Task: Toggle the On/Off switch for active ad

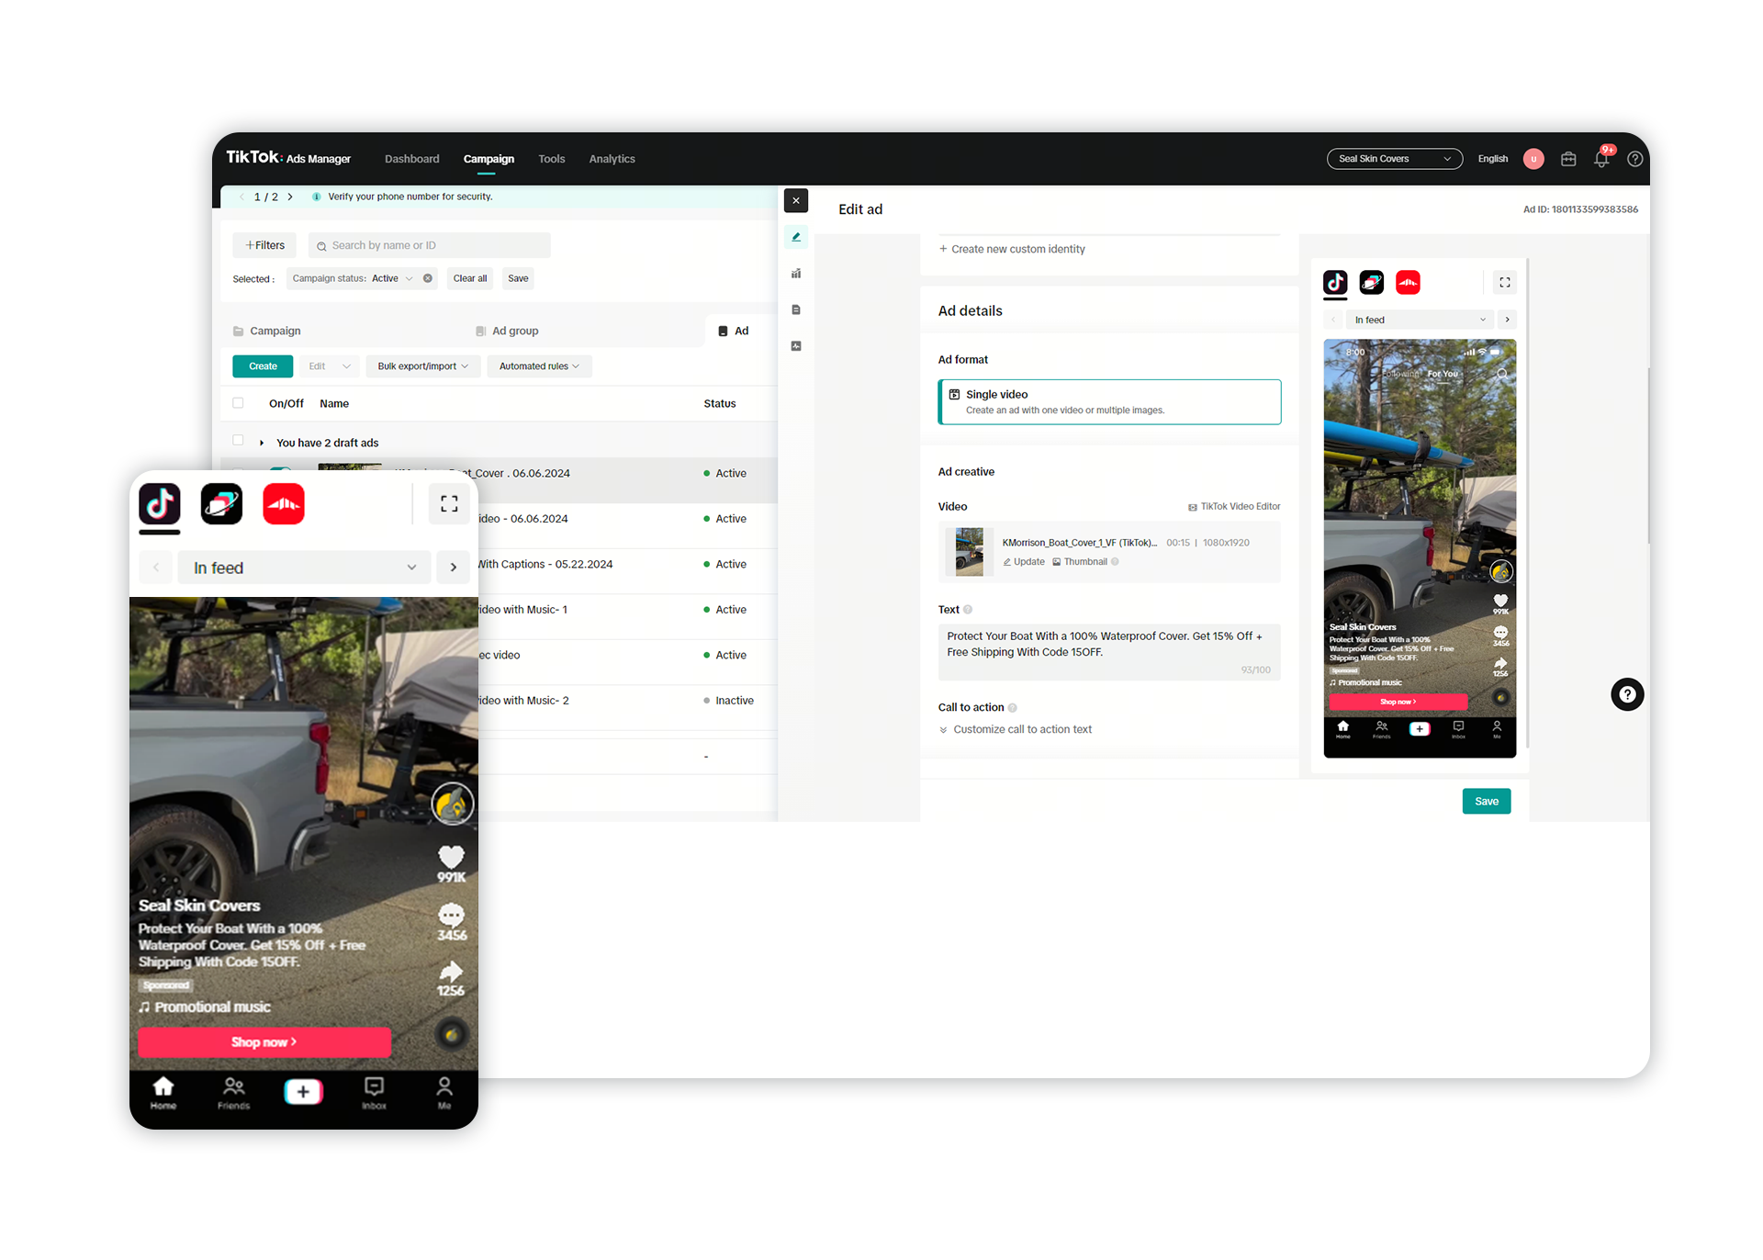Action: [x=282, y=467]
